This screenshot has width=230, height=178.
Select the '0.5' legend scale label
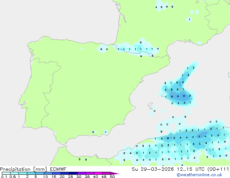pyautogui.click(x=13, y=177)
